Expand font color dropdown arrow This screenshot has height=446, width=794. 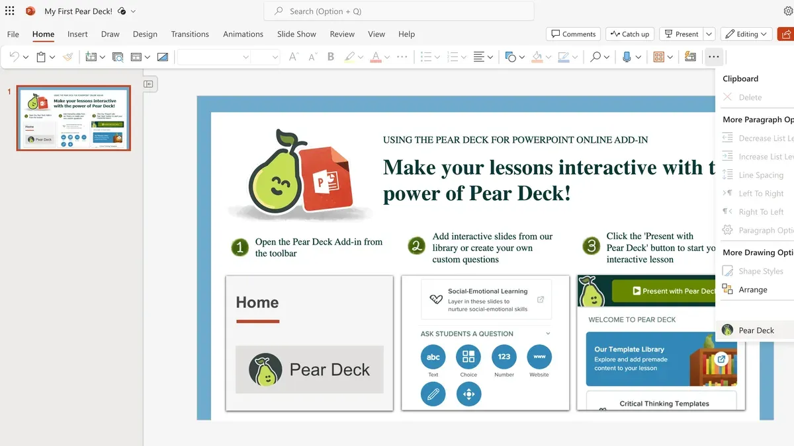tap(387, 57)
